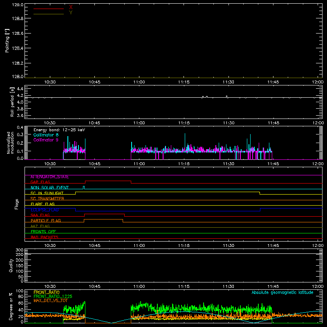Click the 4.0 roll period tick label

[x=20, y=102]
